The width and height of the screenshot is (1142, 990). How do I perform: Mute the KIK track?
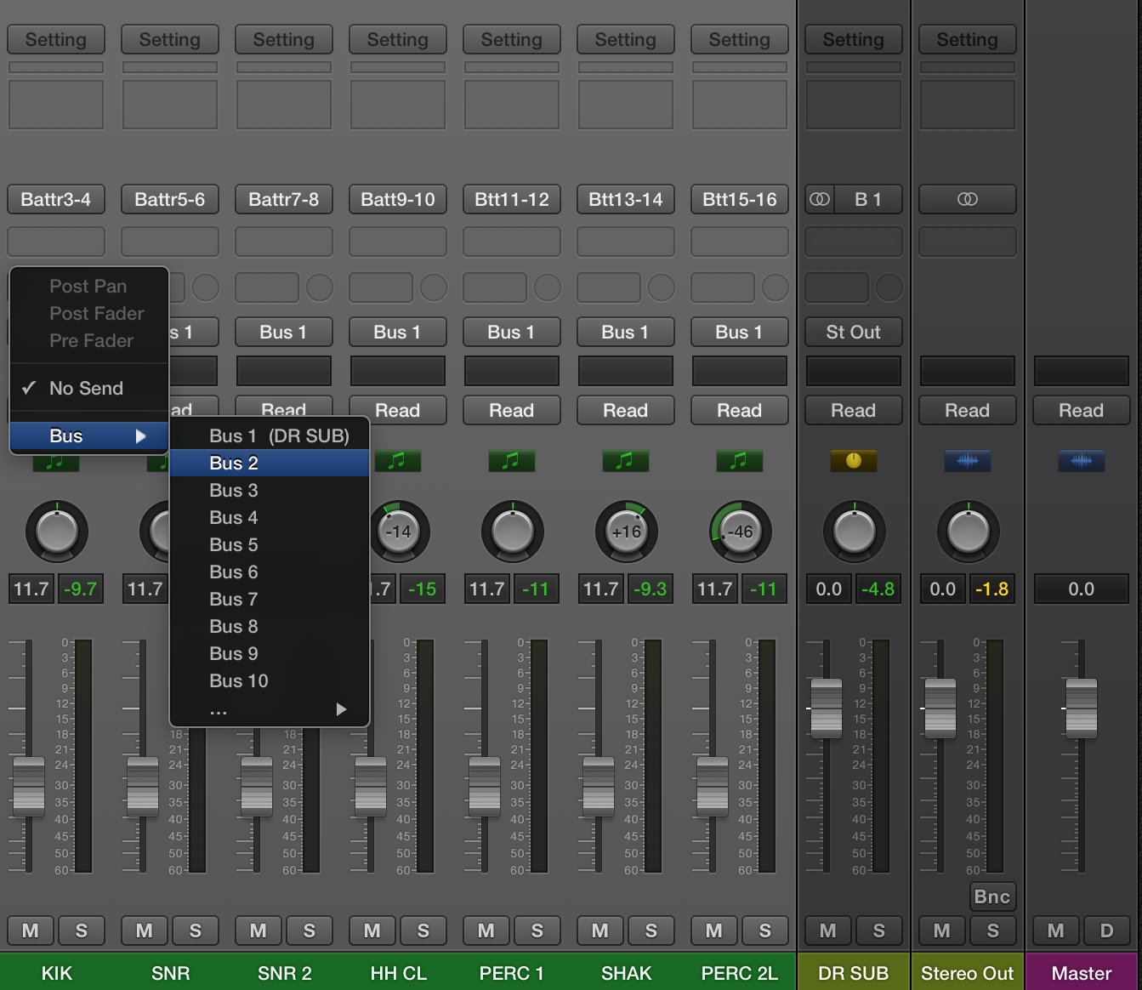[30, 930]
